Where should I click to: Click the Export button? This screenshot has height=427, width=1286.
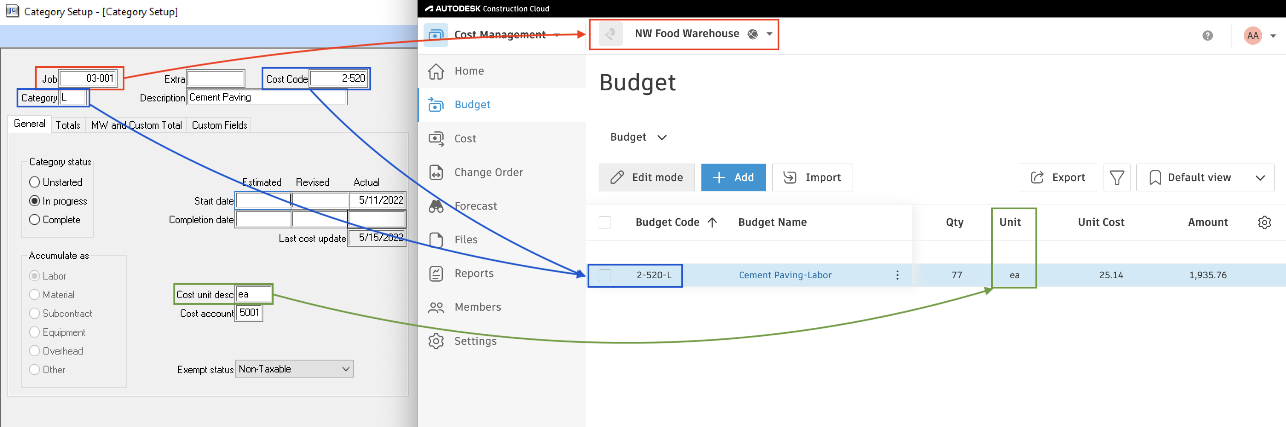[1057, 177]
